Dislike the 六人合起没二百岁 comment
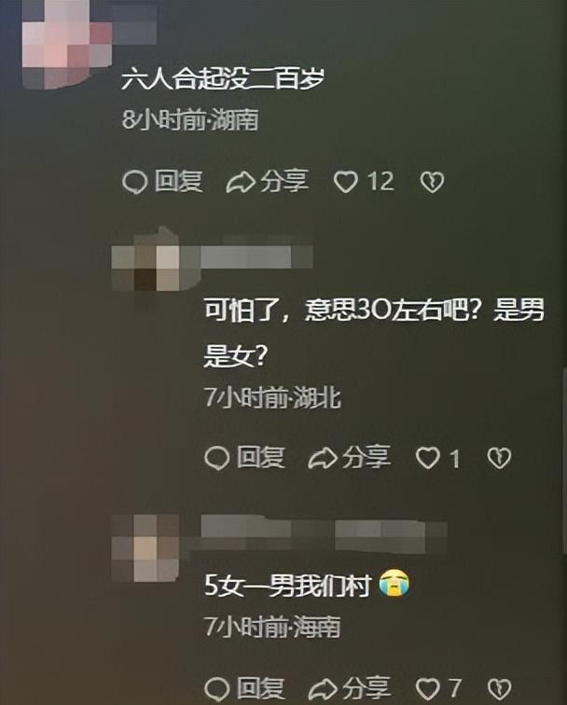Image resolution: width=567 pixels, height=705 pixels. pyautogui.click(x=432, y=183)
